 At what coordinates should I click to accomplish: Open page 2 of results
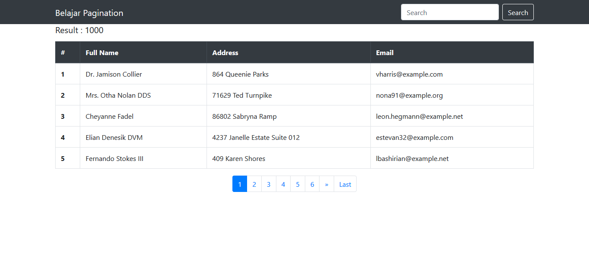254,184
